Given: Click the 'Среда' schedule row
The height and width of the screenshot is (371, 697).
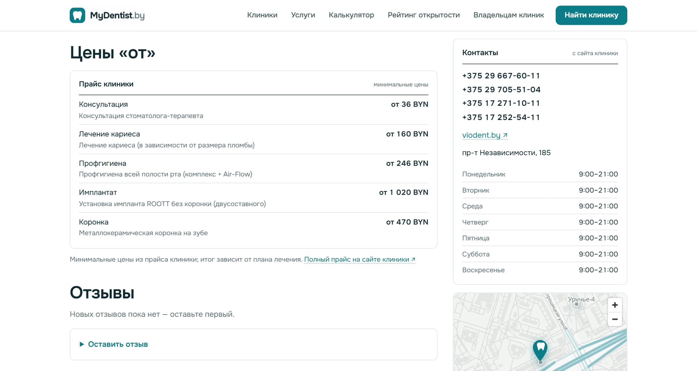Looking at the screenshot, I should tap(540, 206).
